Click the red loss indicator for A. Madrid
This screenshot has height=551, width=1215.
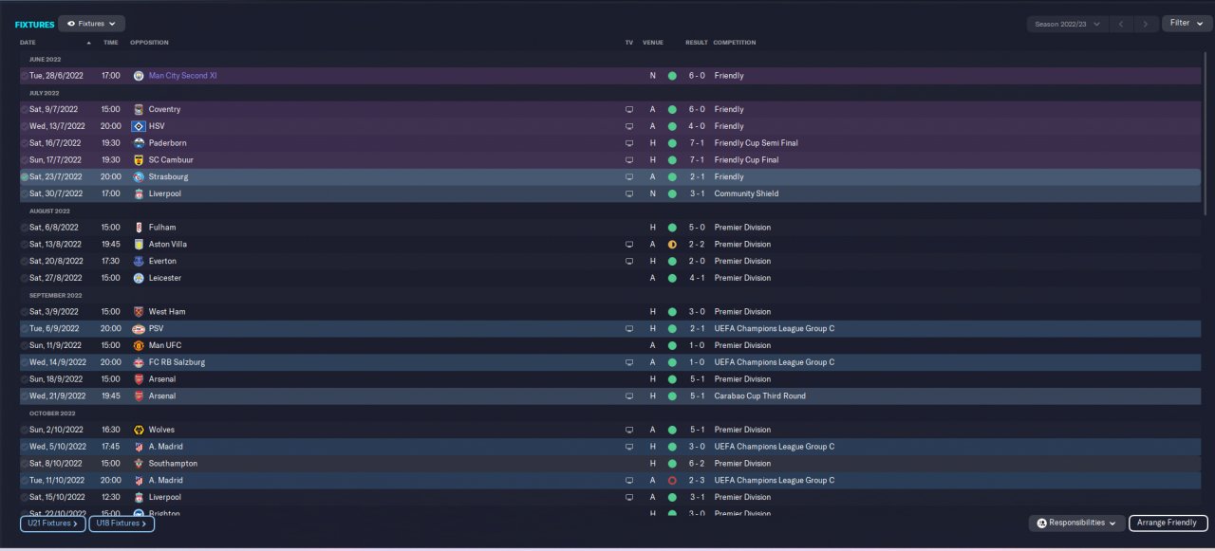click(672, 480)
